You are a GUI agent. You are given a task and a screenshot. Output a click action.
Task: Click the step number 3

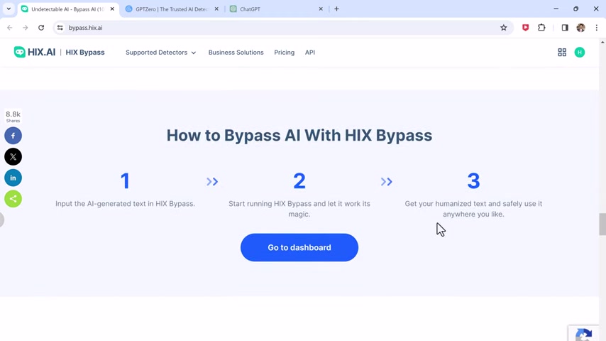(x=473, y=180)
